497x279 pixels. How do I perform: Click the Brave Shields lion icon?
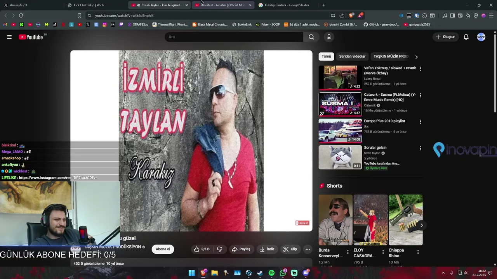tap(351, 15)
